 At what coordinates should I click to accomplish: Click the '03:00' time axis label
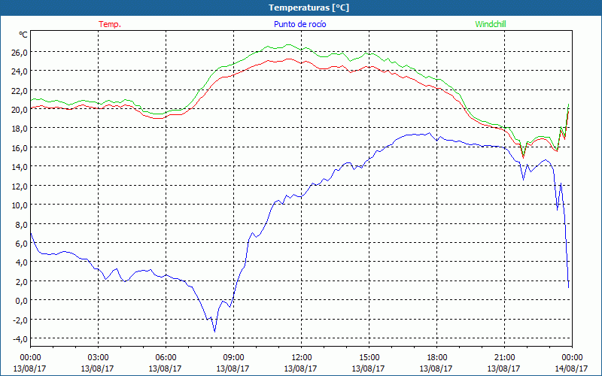click(x=98, y=358)
